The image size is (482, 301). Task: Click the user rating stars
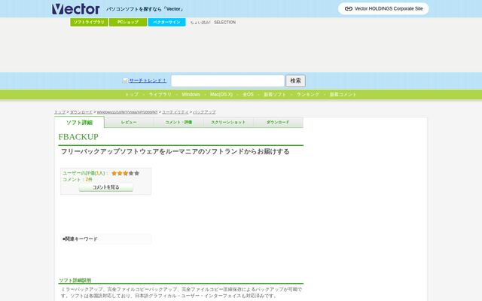pyautogui.click(x=126, y=173)
